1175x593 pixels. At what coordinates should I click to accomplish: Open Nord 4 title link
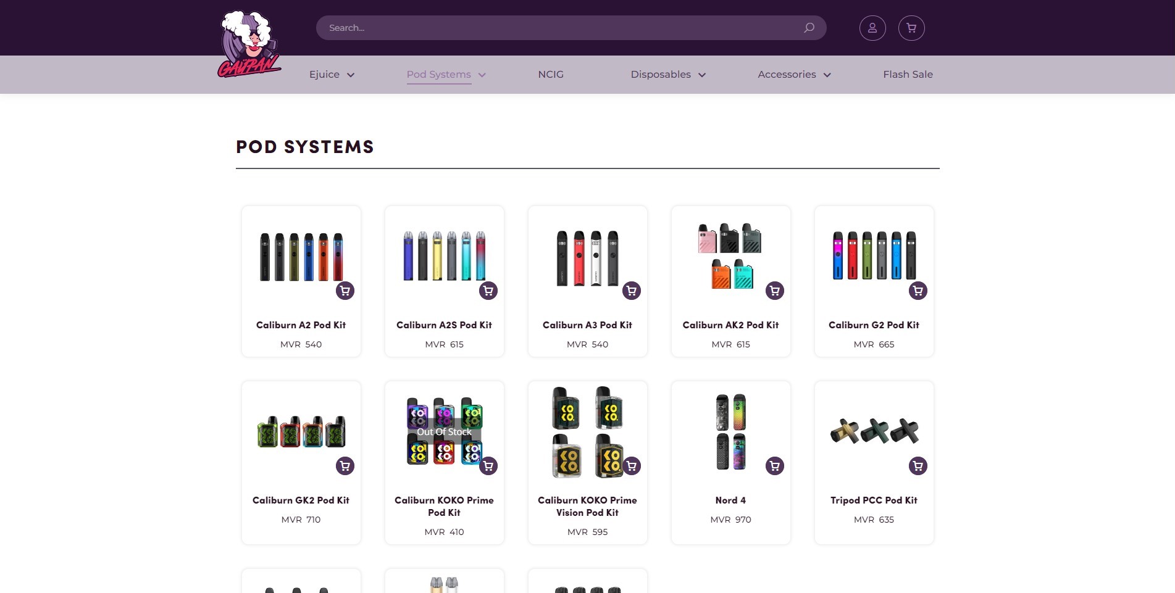click(730, 500)
